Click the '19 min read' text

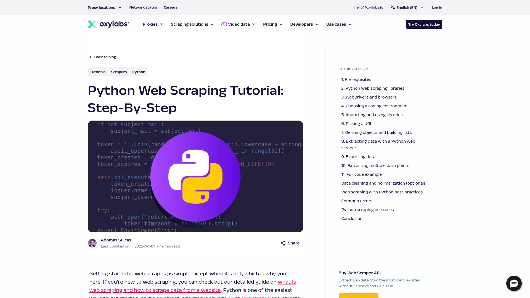tap(170, 246)
